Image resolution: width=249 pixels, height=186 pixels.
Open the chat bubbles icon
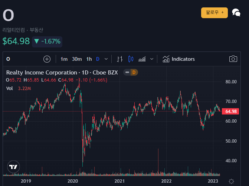[236, 13]
